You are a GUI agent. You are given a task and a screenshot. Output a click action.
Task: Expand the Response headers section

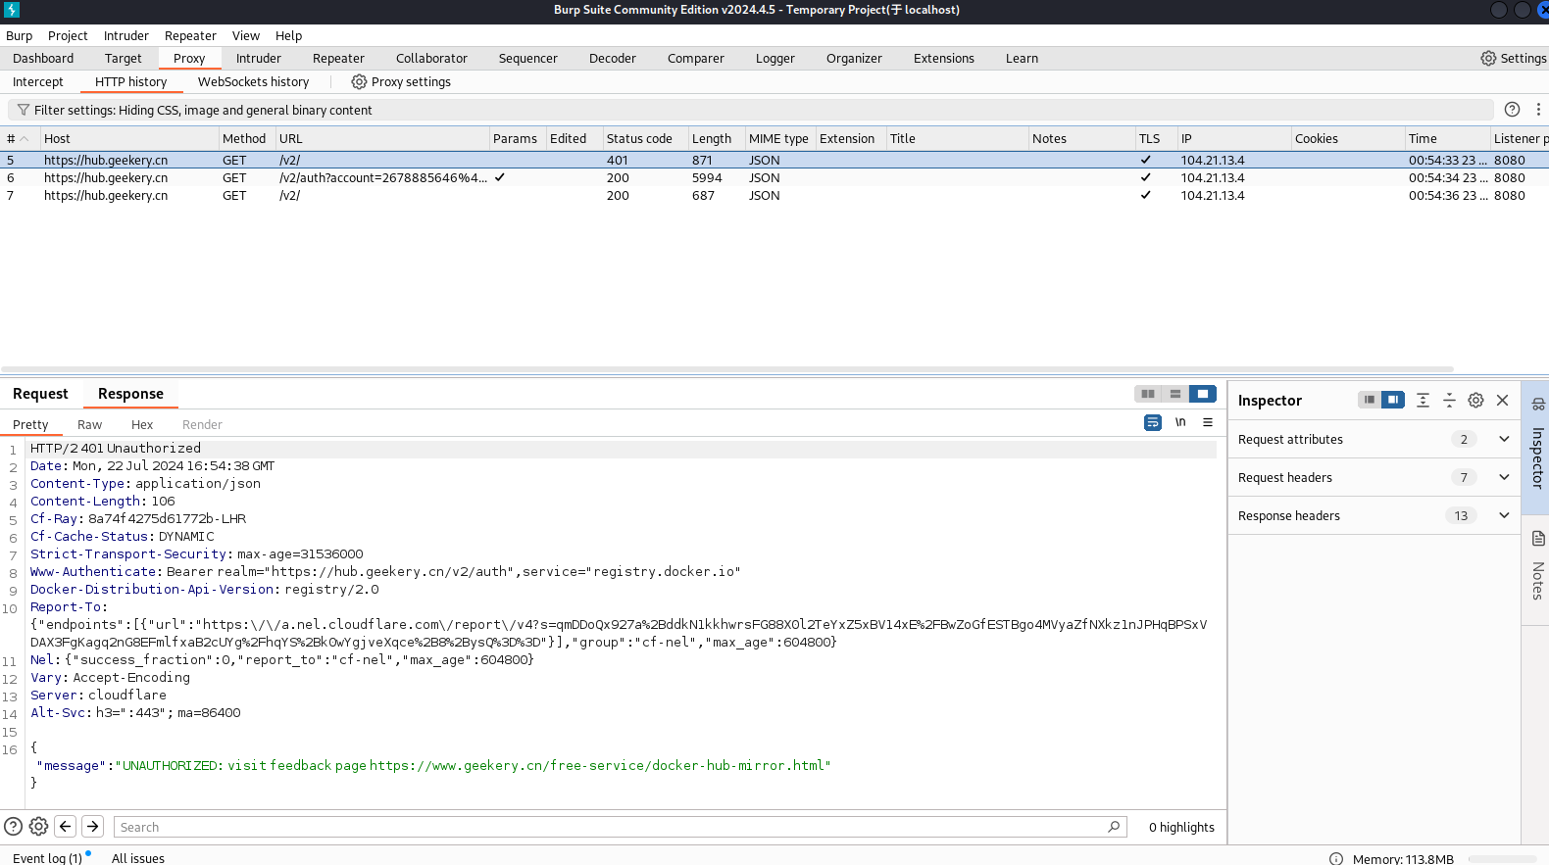1504,516
